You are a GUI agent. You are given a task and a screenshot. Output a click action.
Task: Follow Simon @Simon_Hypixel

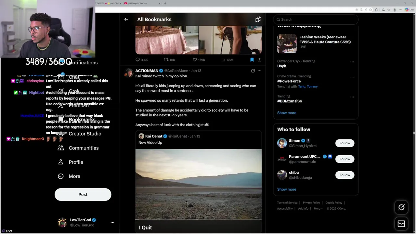coord(345,143)
